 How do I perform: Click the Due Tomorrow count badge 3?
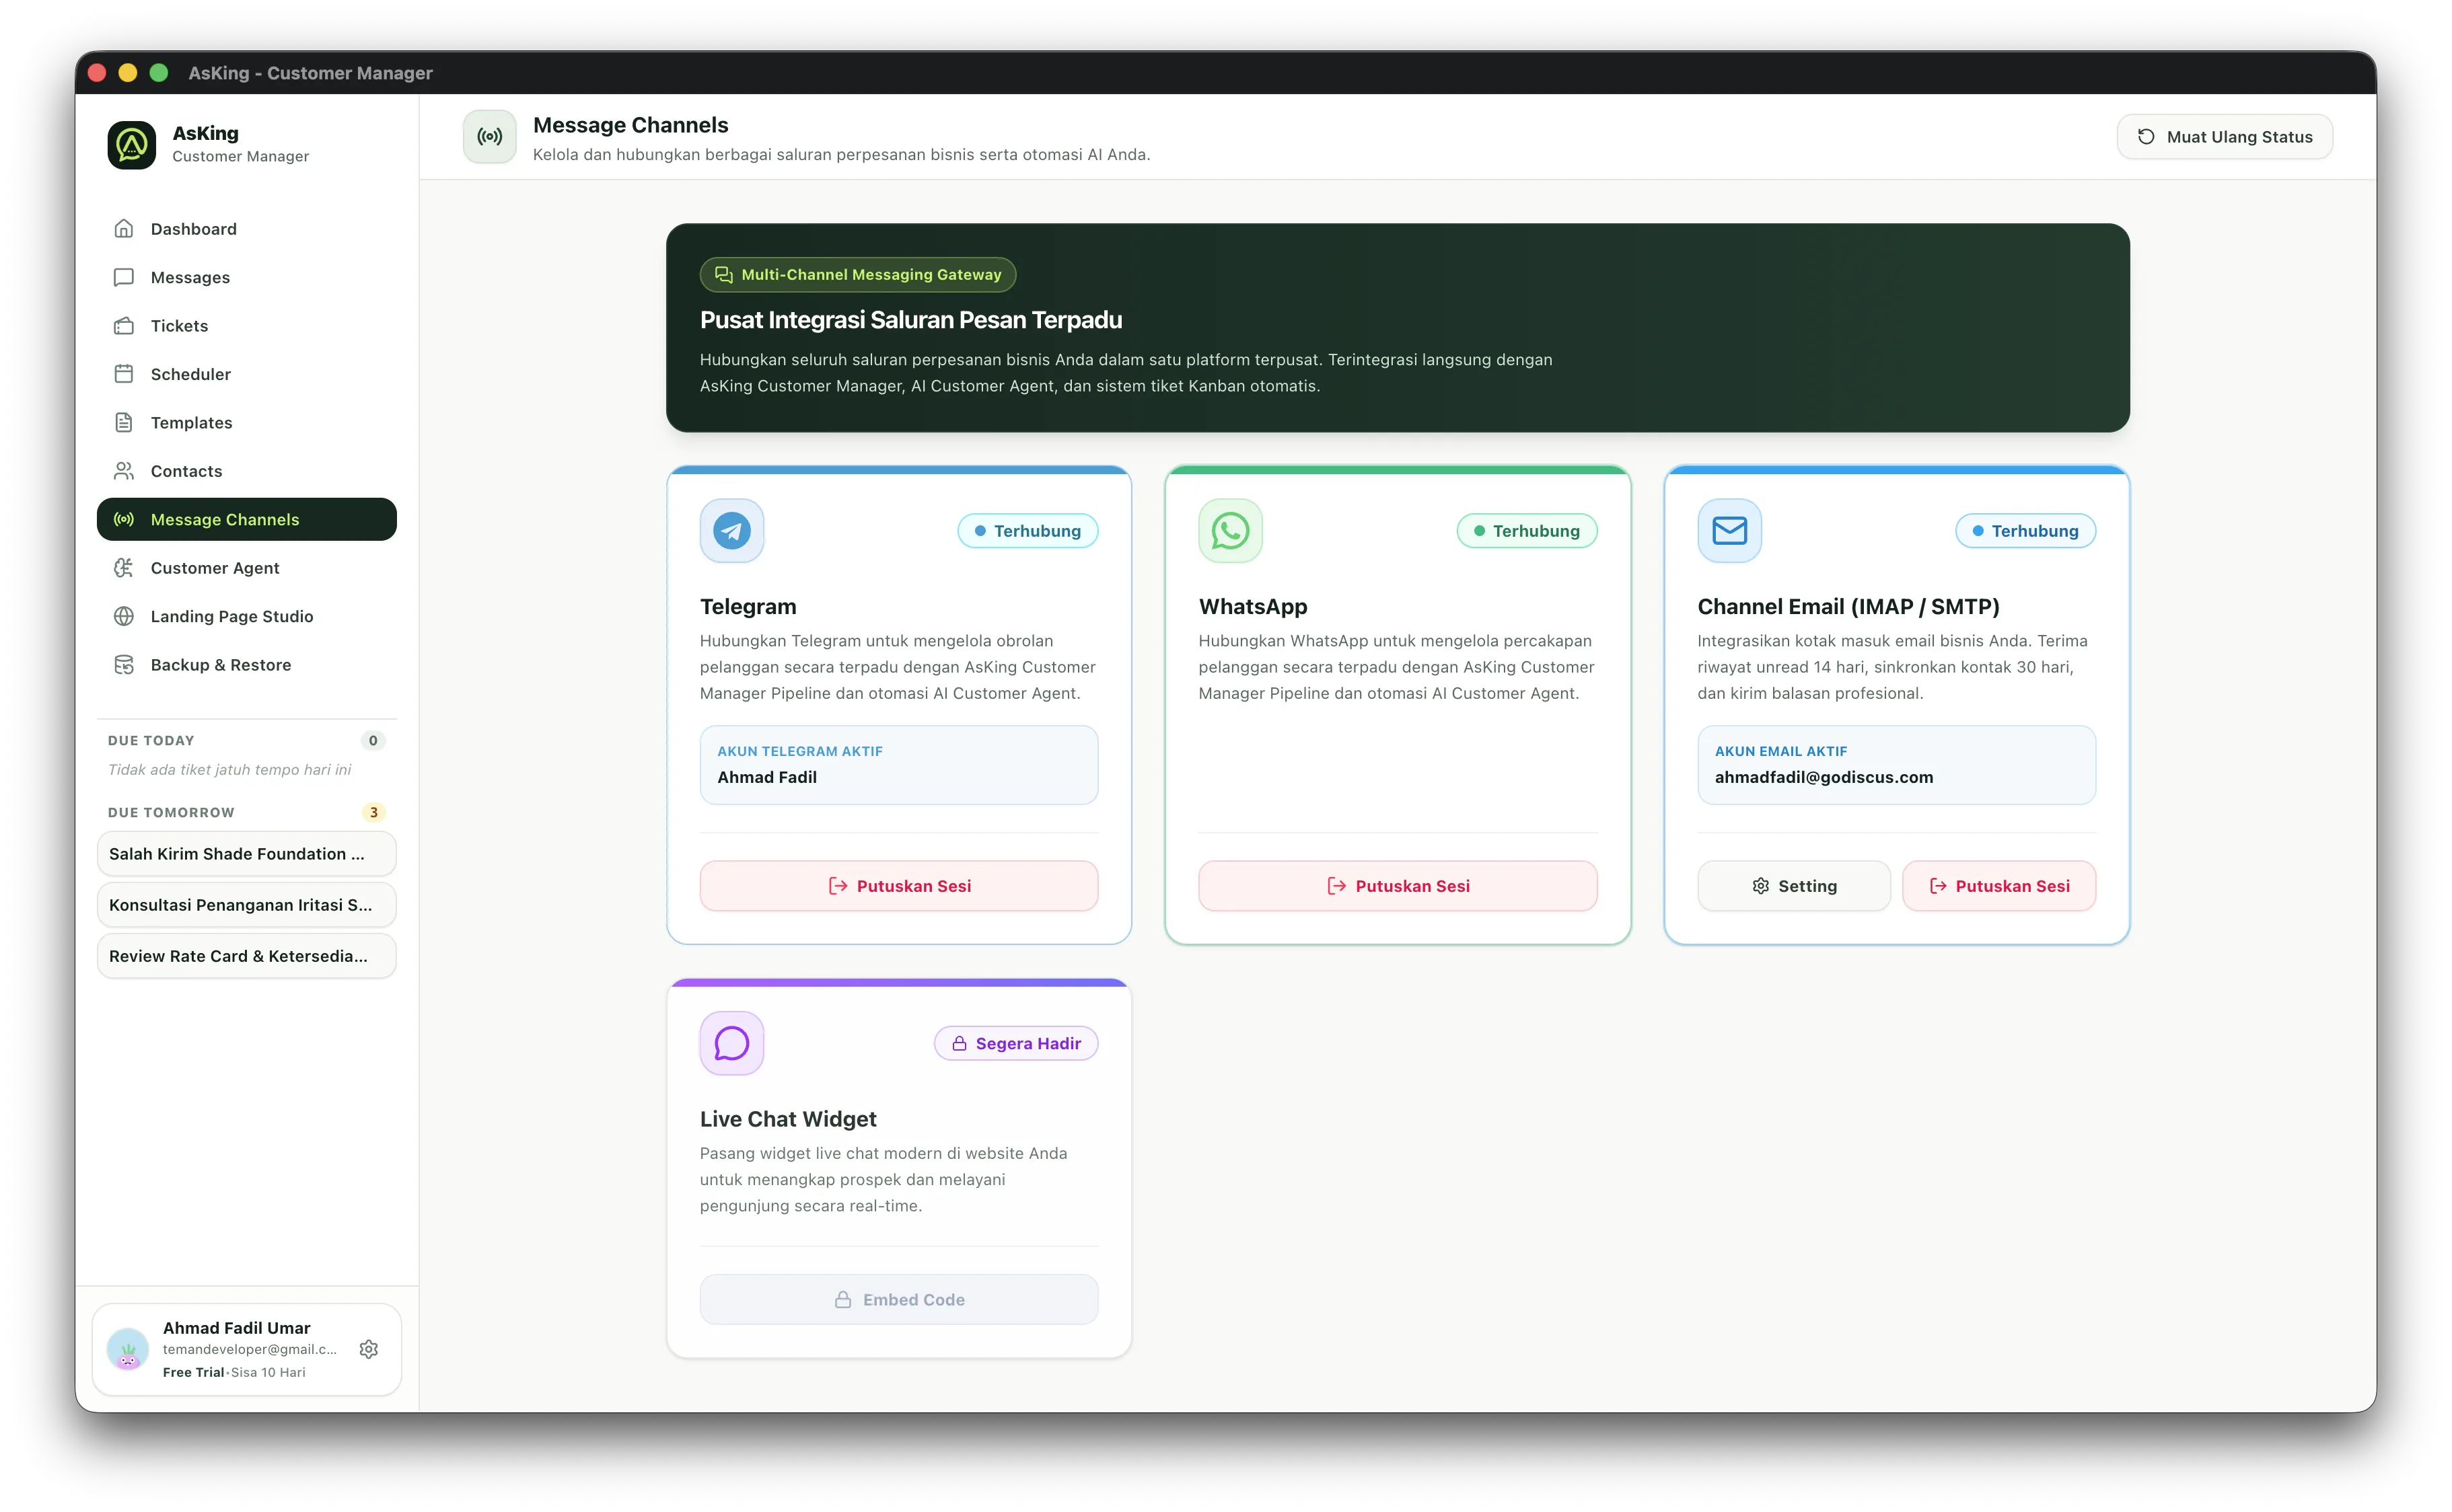click(x=373, y=812)
